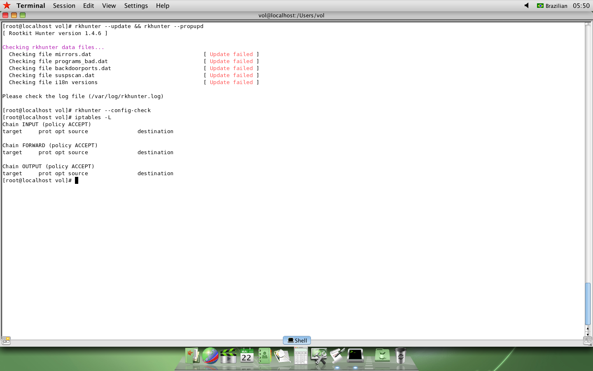Click the /var/log/rkhunter.log path text

point(126,96)
